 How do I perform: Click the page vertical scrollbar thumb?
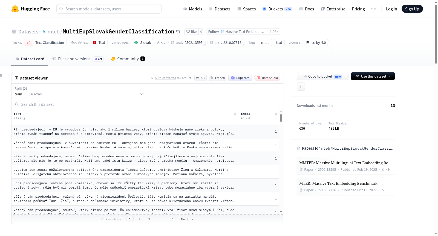tap(436, 34)
